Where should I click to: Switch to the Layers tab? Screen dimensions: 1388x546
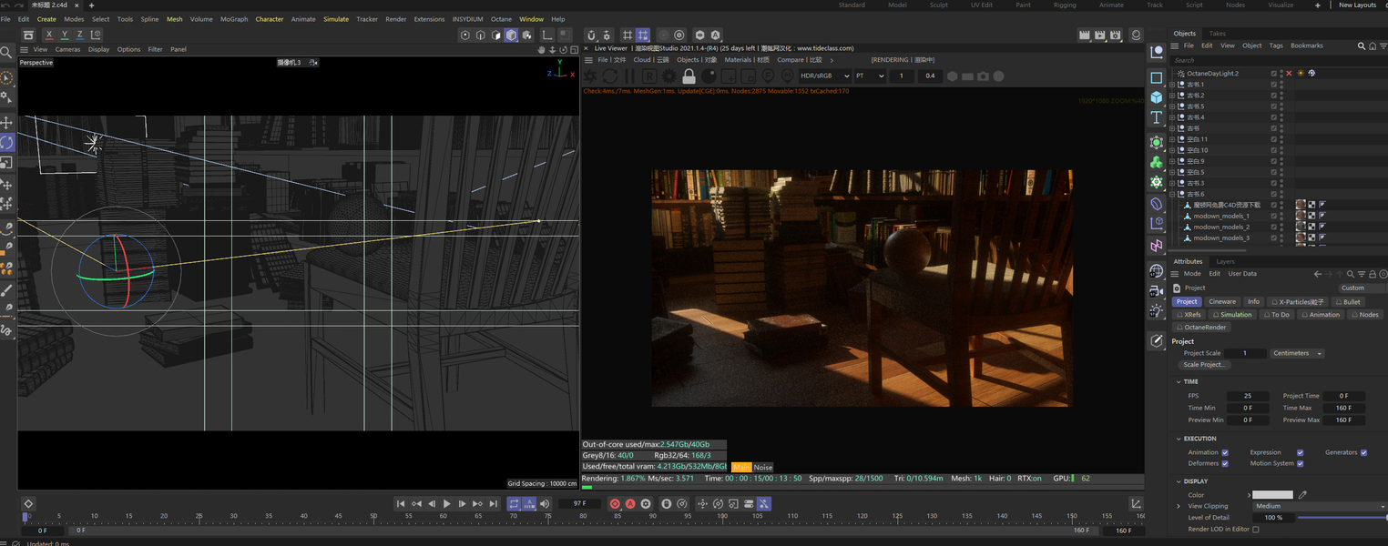[1226, 261]
